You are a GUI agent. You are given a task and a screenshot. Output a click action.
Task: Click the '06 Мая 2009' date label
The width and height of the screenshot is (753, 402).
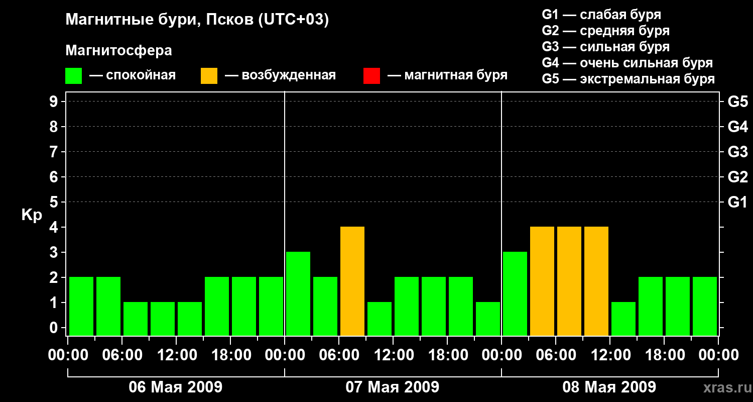(x=176, y=387)
